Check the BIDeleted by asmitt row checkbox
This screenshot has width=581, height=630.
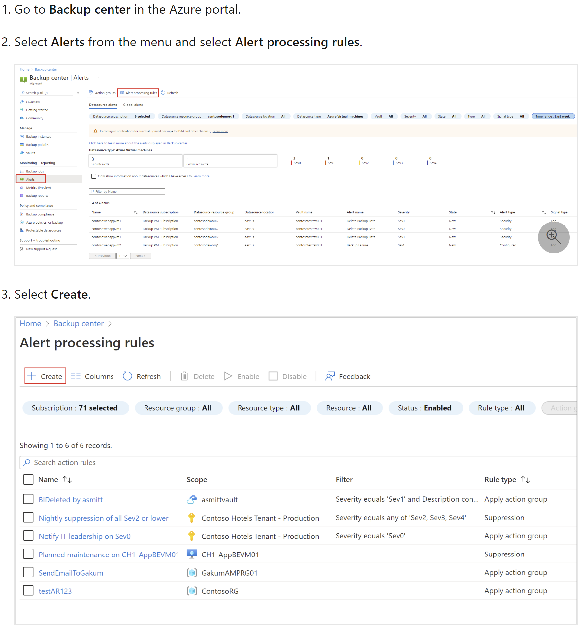(28, 499)
